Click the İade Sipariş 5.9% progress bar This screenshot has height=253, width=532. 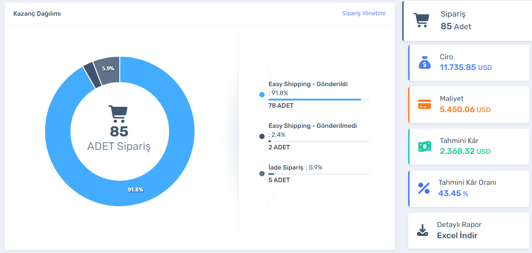(x=271, y=174)
